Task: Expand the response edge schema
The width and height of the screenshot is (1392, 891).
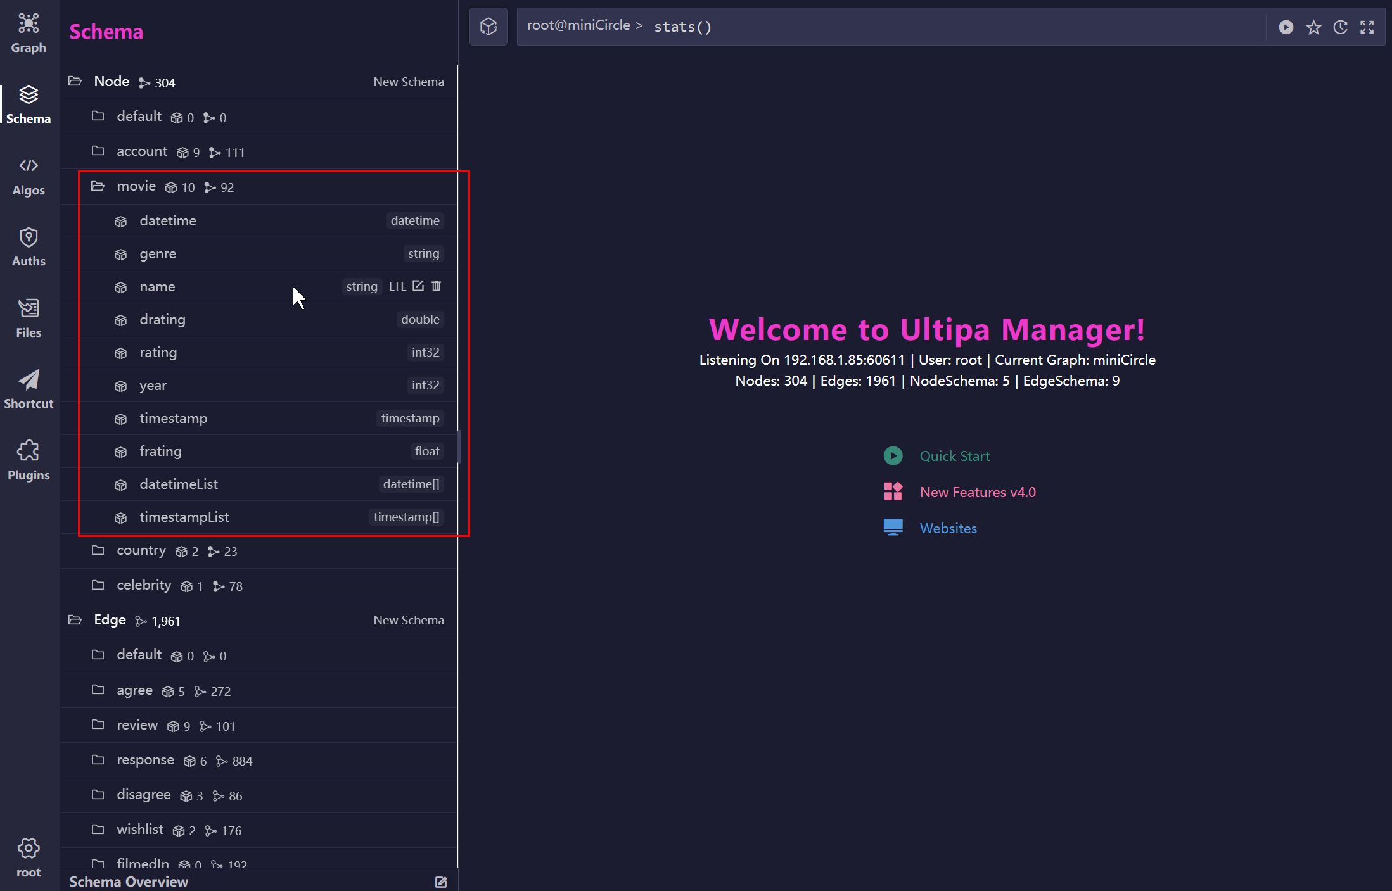Action: click(98, 759)
